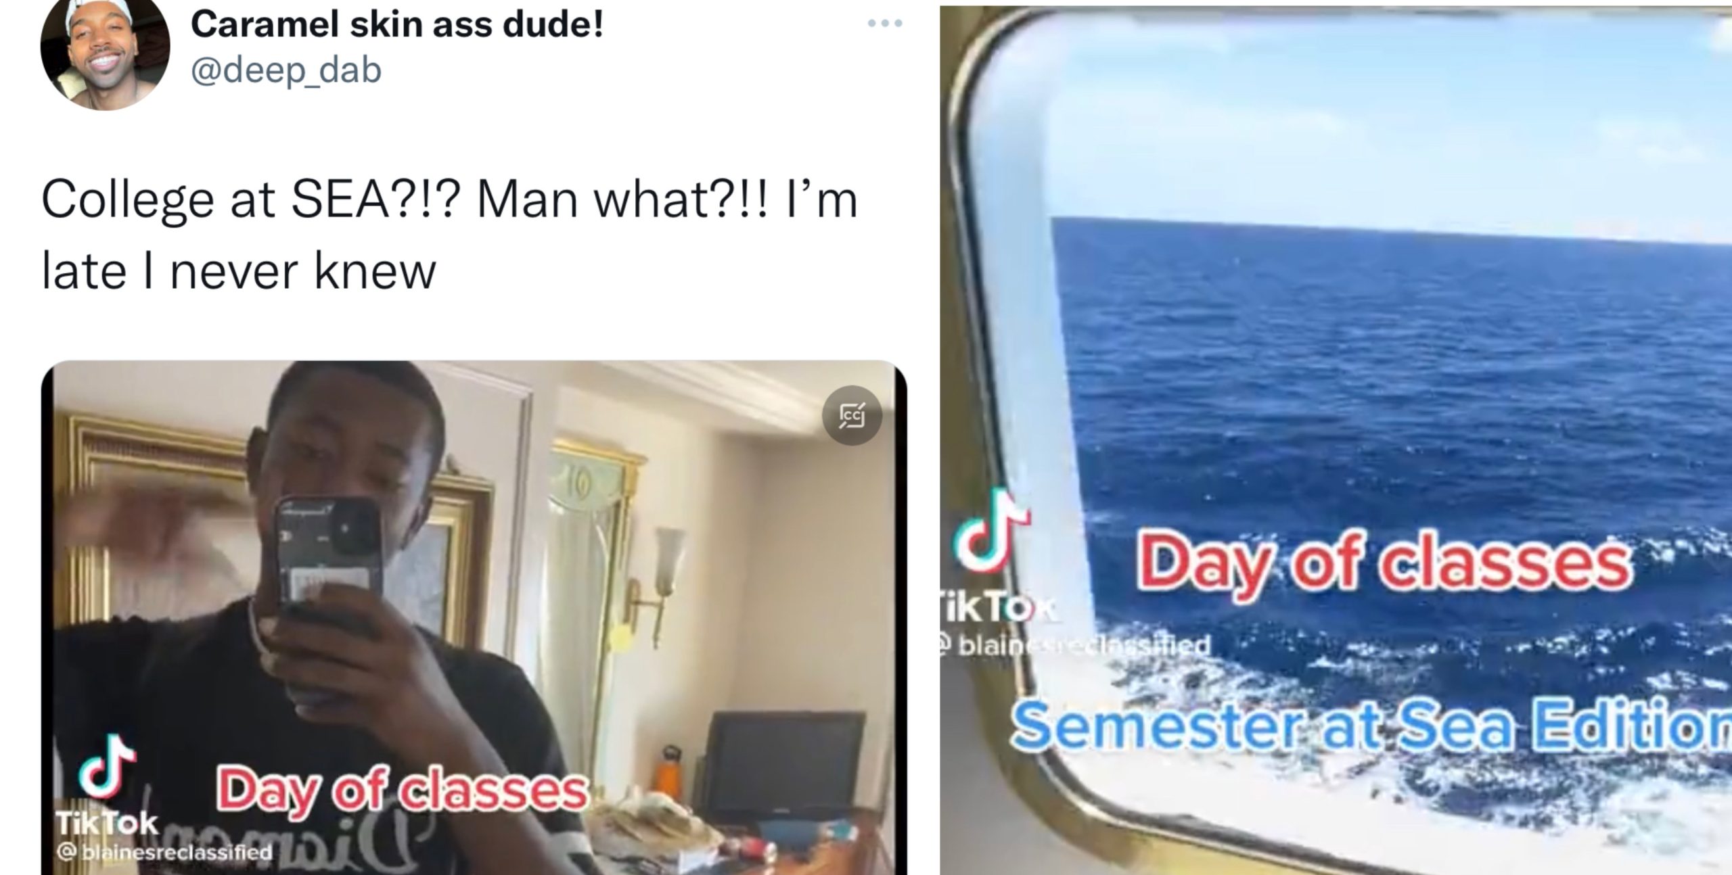This screenshot has width=1732, height=875.
Task: Open the three-dot more options menu
Action: [885, 24]
